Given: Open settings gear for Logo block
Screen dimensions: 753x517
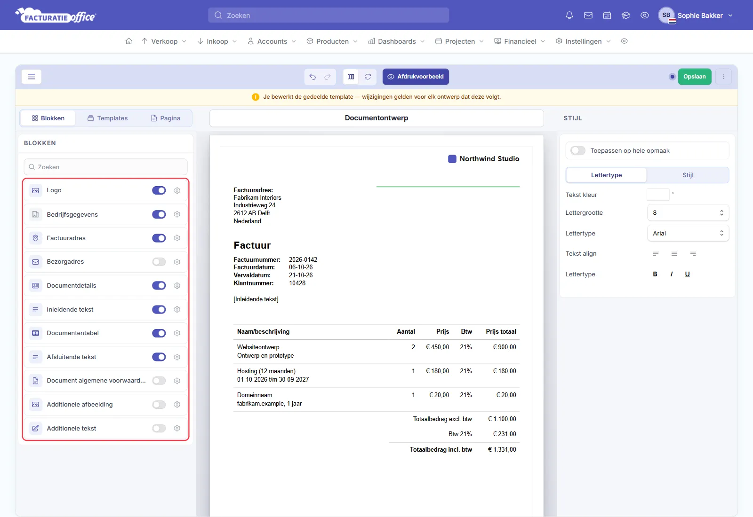Looking at the screenshot, I should [177, 190].
